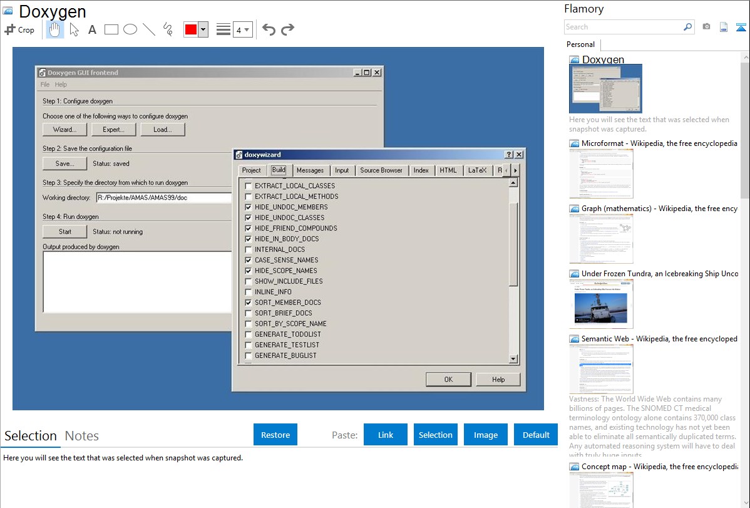Pick the ellipse shape tool
Image resolution: width=750 pixels, height=508 pixels.
click(x=130, y=29)
